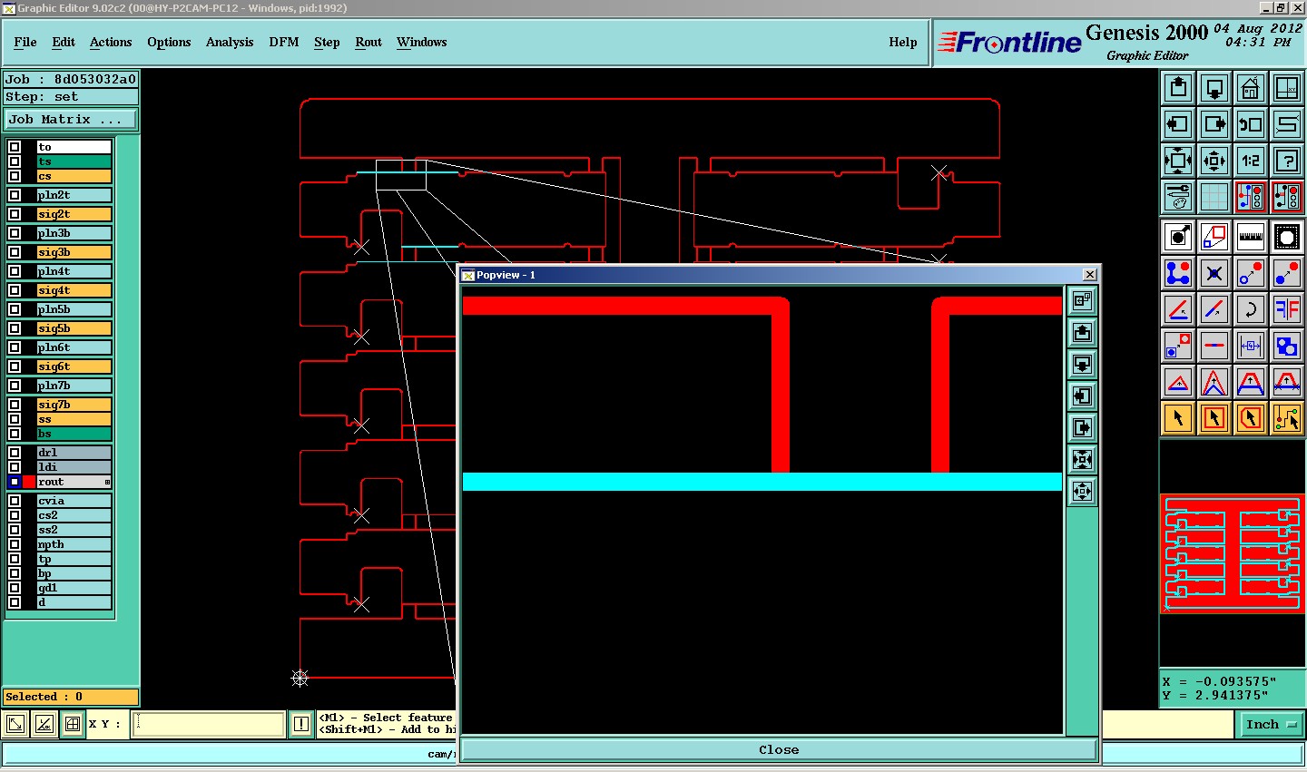Open the Analysis menu
Screen dimensions: 1307x772
click(x=230, y=42)
